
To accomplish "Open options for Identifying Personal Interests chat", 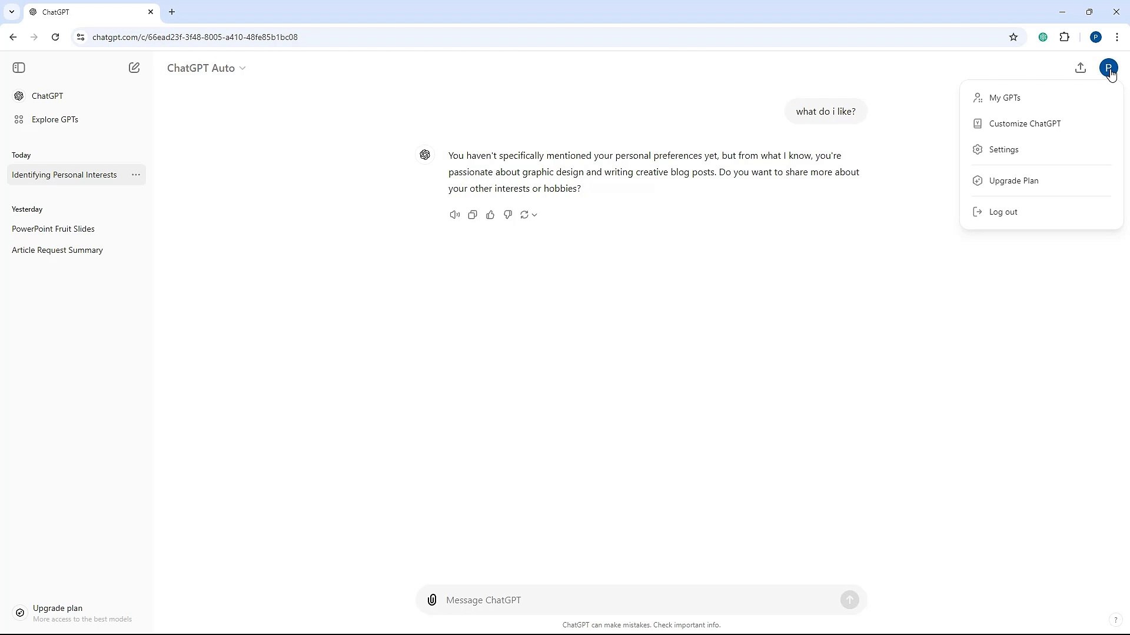I will click(x=136, y=175).
